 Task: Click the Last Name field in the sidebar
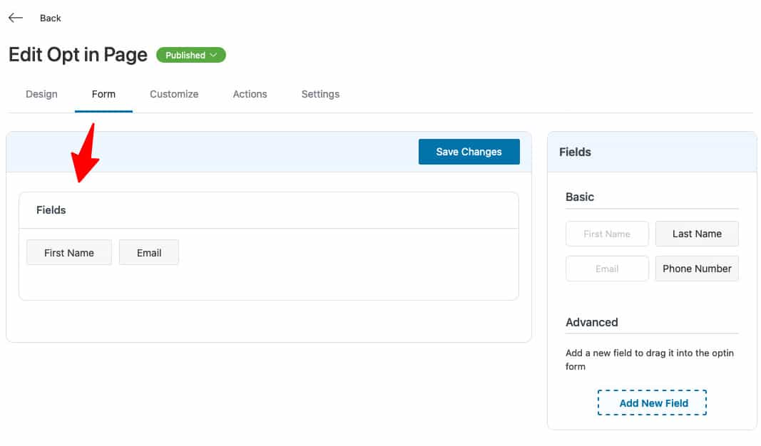point(697,233)
